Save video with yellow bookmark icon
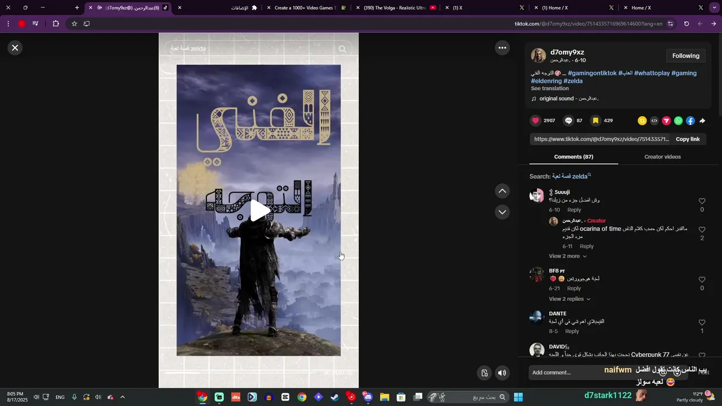722x406 pixels. click(x=595, y=121)
